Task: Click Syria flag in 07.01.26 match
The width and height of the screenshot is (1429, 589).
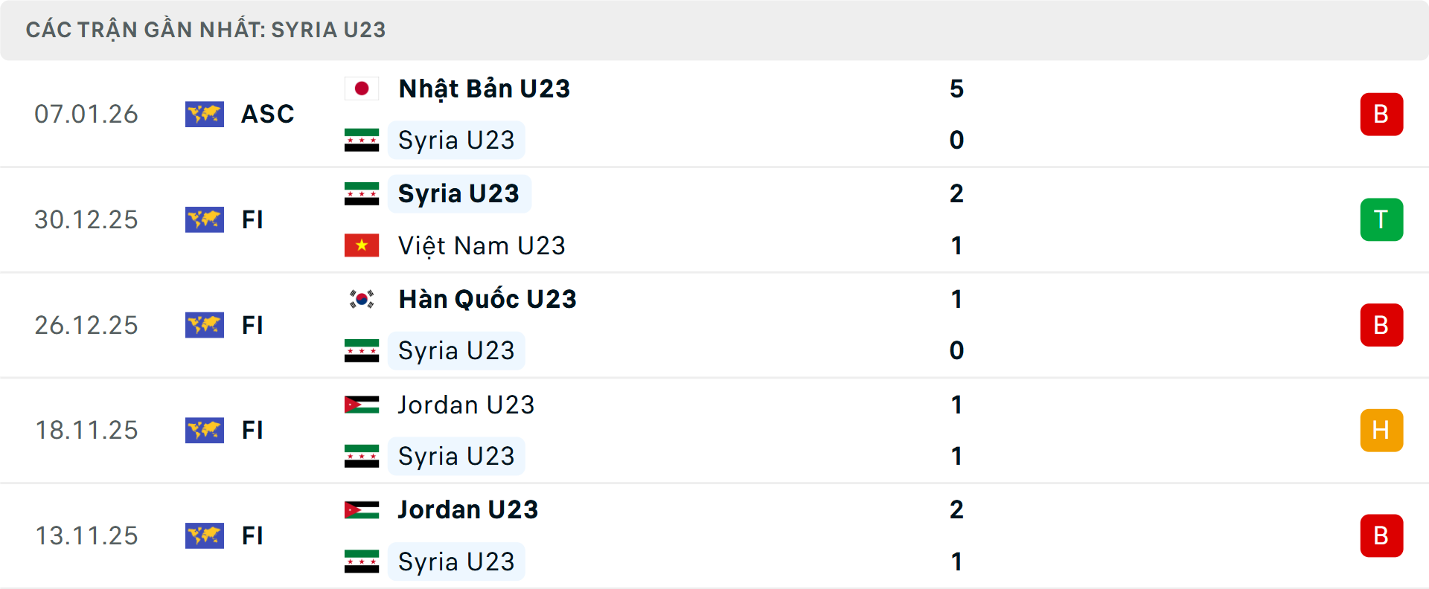Action: point(362,140)
